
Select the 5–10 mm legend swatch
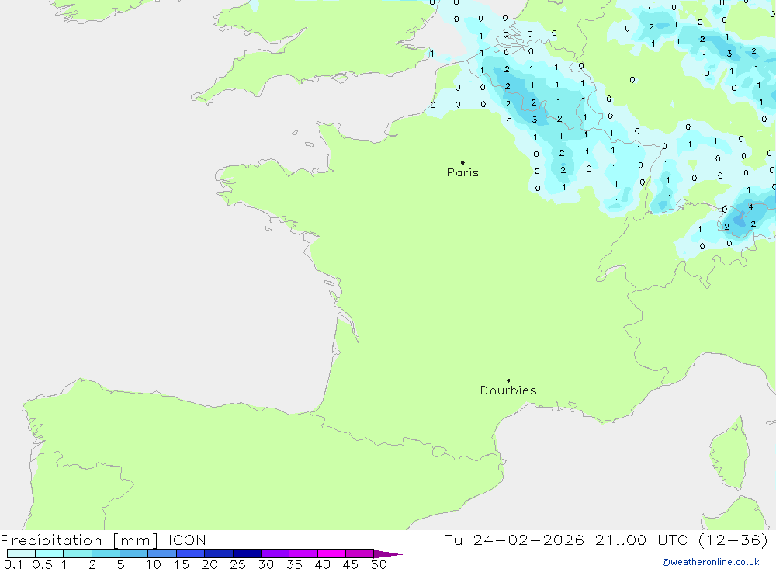(133, 553)
